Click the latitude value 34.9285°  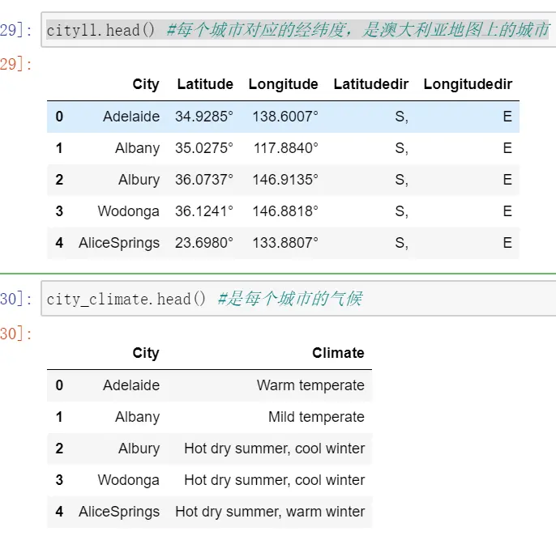click(x=204, y=117)
